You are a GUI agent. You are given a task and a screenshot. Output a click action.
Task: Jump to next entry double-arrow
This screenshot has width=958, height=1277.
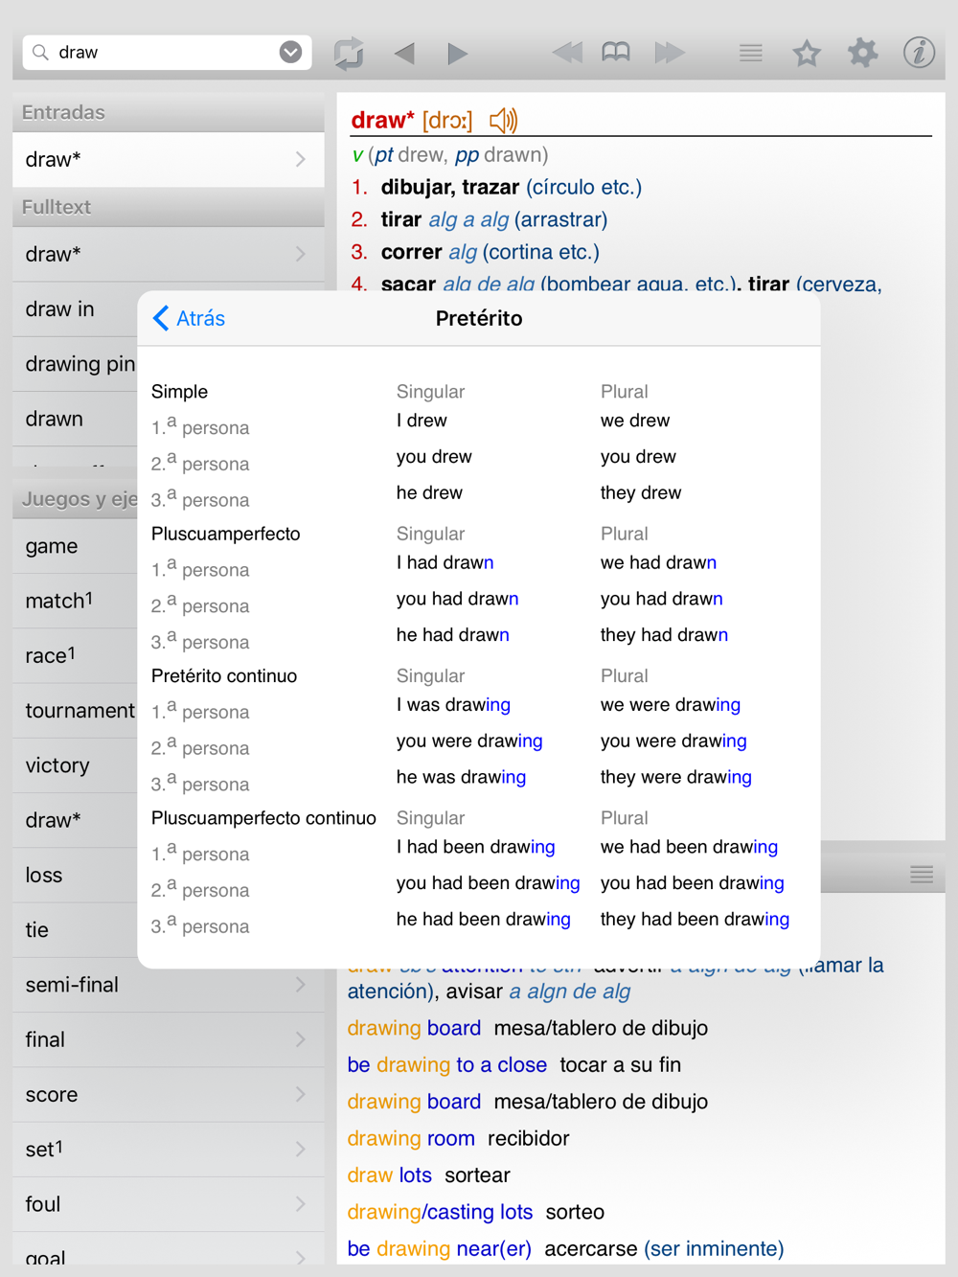tap(670, 53)
